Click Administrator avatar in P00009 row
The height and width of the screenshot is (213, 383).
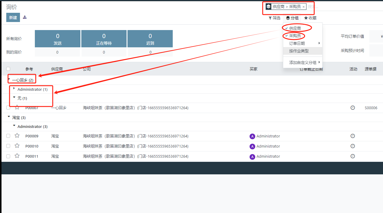tap(252, 136)
